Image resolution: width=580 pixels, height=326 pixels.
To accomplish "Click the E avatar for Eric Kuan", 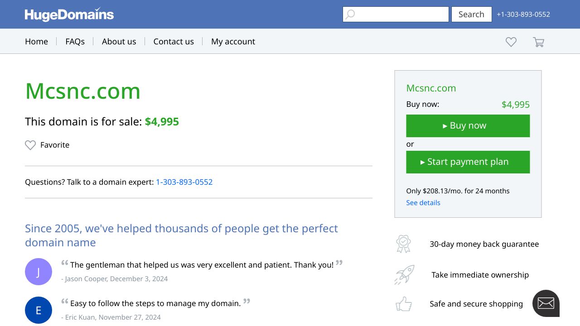I will click(39, 310).
